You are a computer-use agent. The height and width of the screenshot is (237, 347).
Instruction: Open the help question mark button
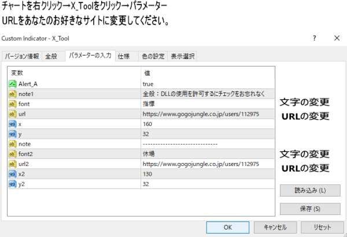coord(314,38)
